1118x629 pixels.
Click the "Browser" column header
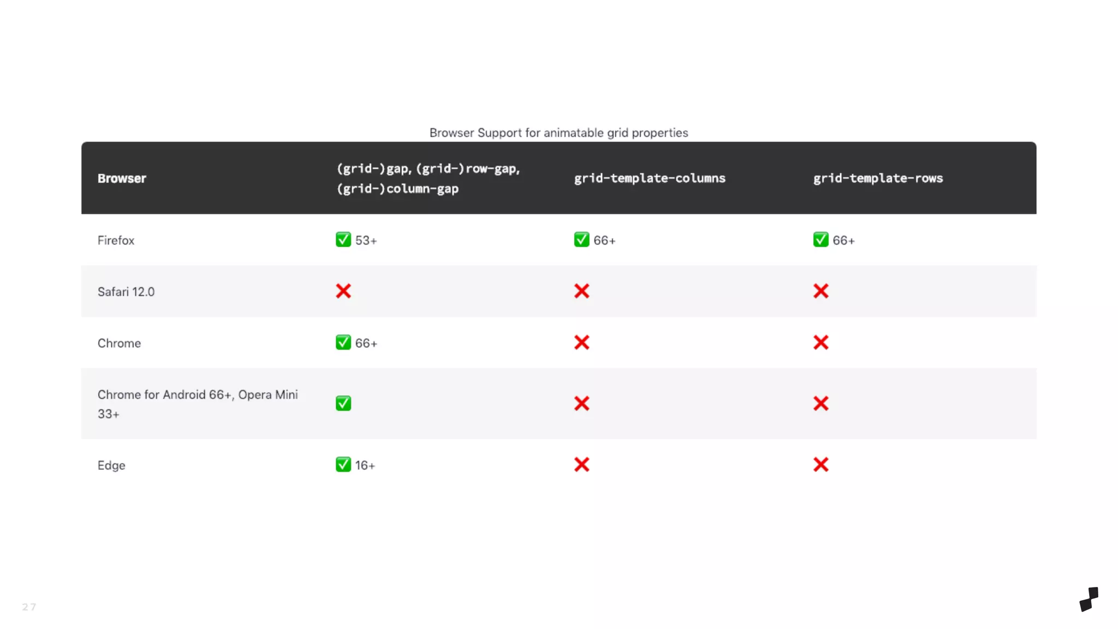pyautogui.click(x=122, y=179)
